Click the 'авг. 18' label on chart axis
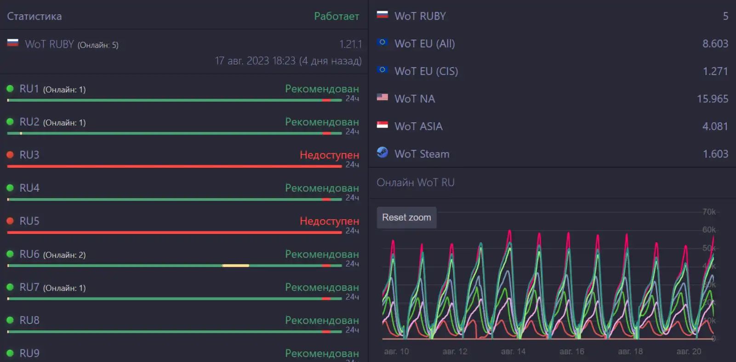Screen dimensions: 736x362 [x=630, y=351]
